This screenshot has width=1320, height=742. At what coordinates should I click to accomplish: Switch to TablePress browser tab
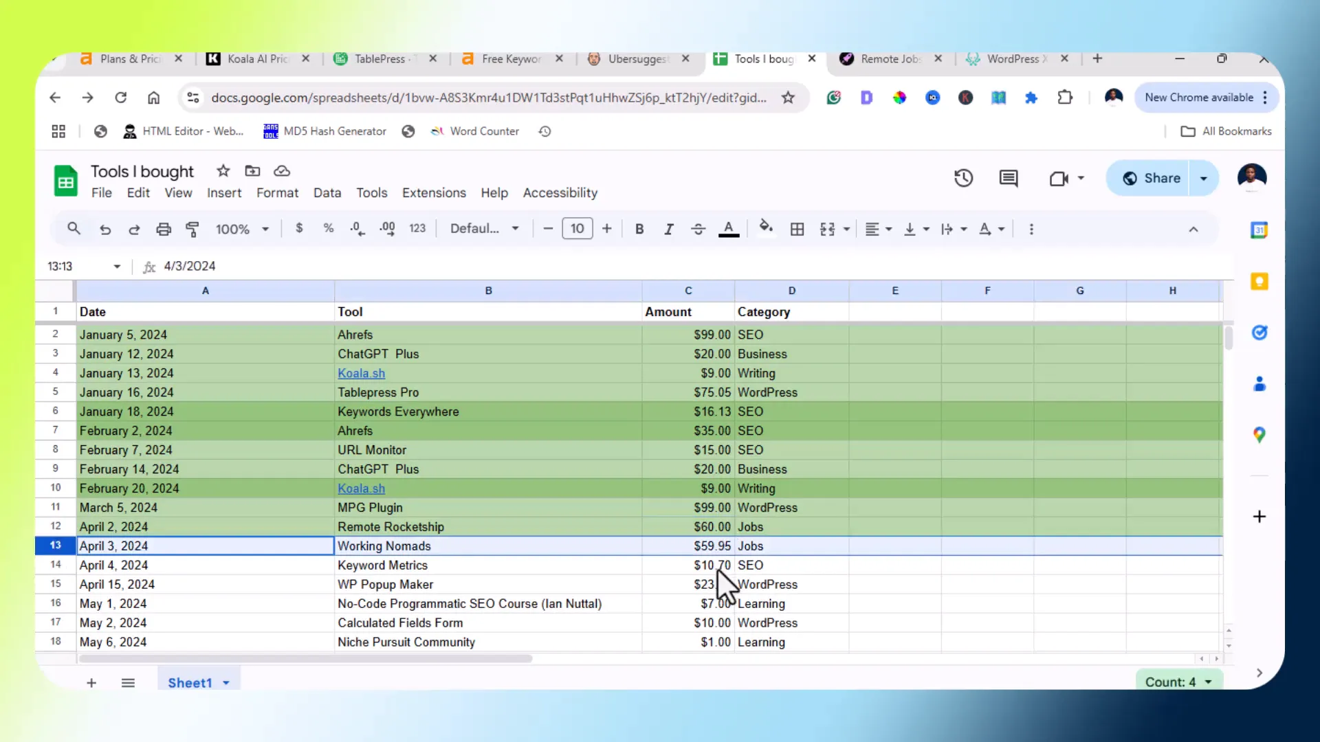point(386,59)
